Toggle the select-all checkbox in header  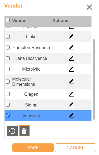coord(8,20)
